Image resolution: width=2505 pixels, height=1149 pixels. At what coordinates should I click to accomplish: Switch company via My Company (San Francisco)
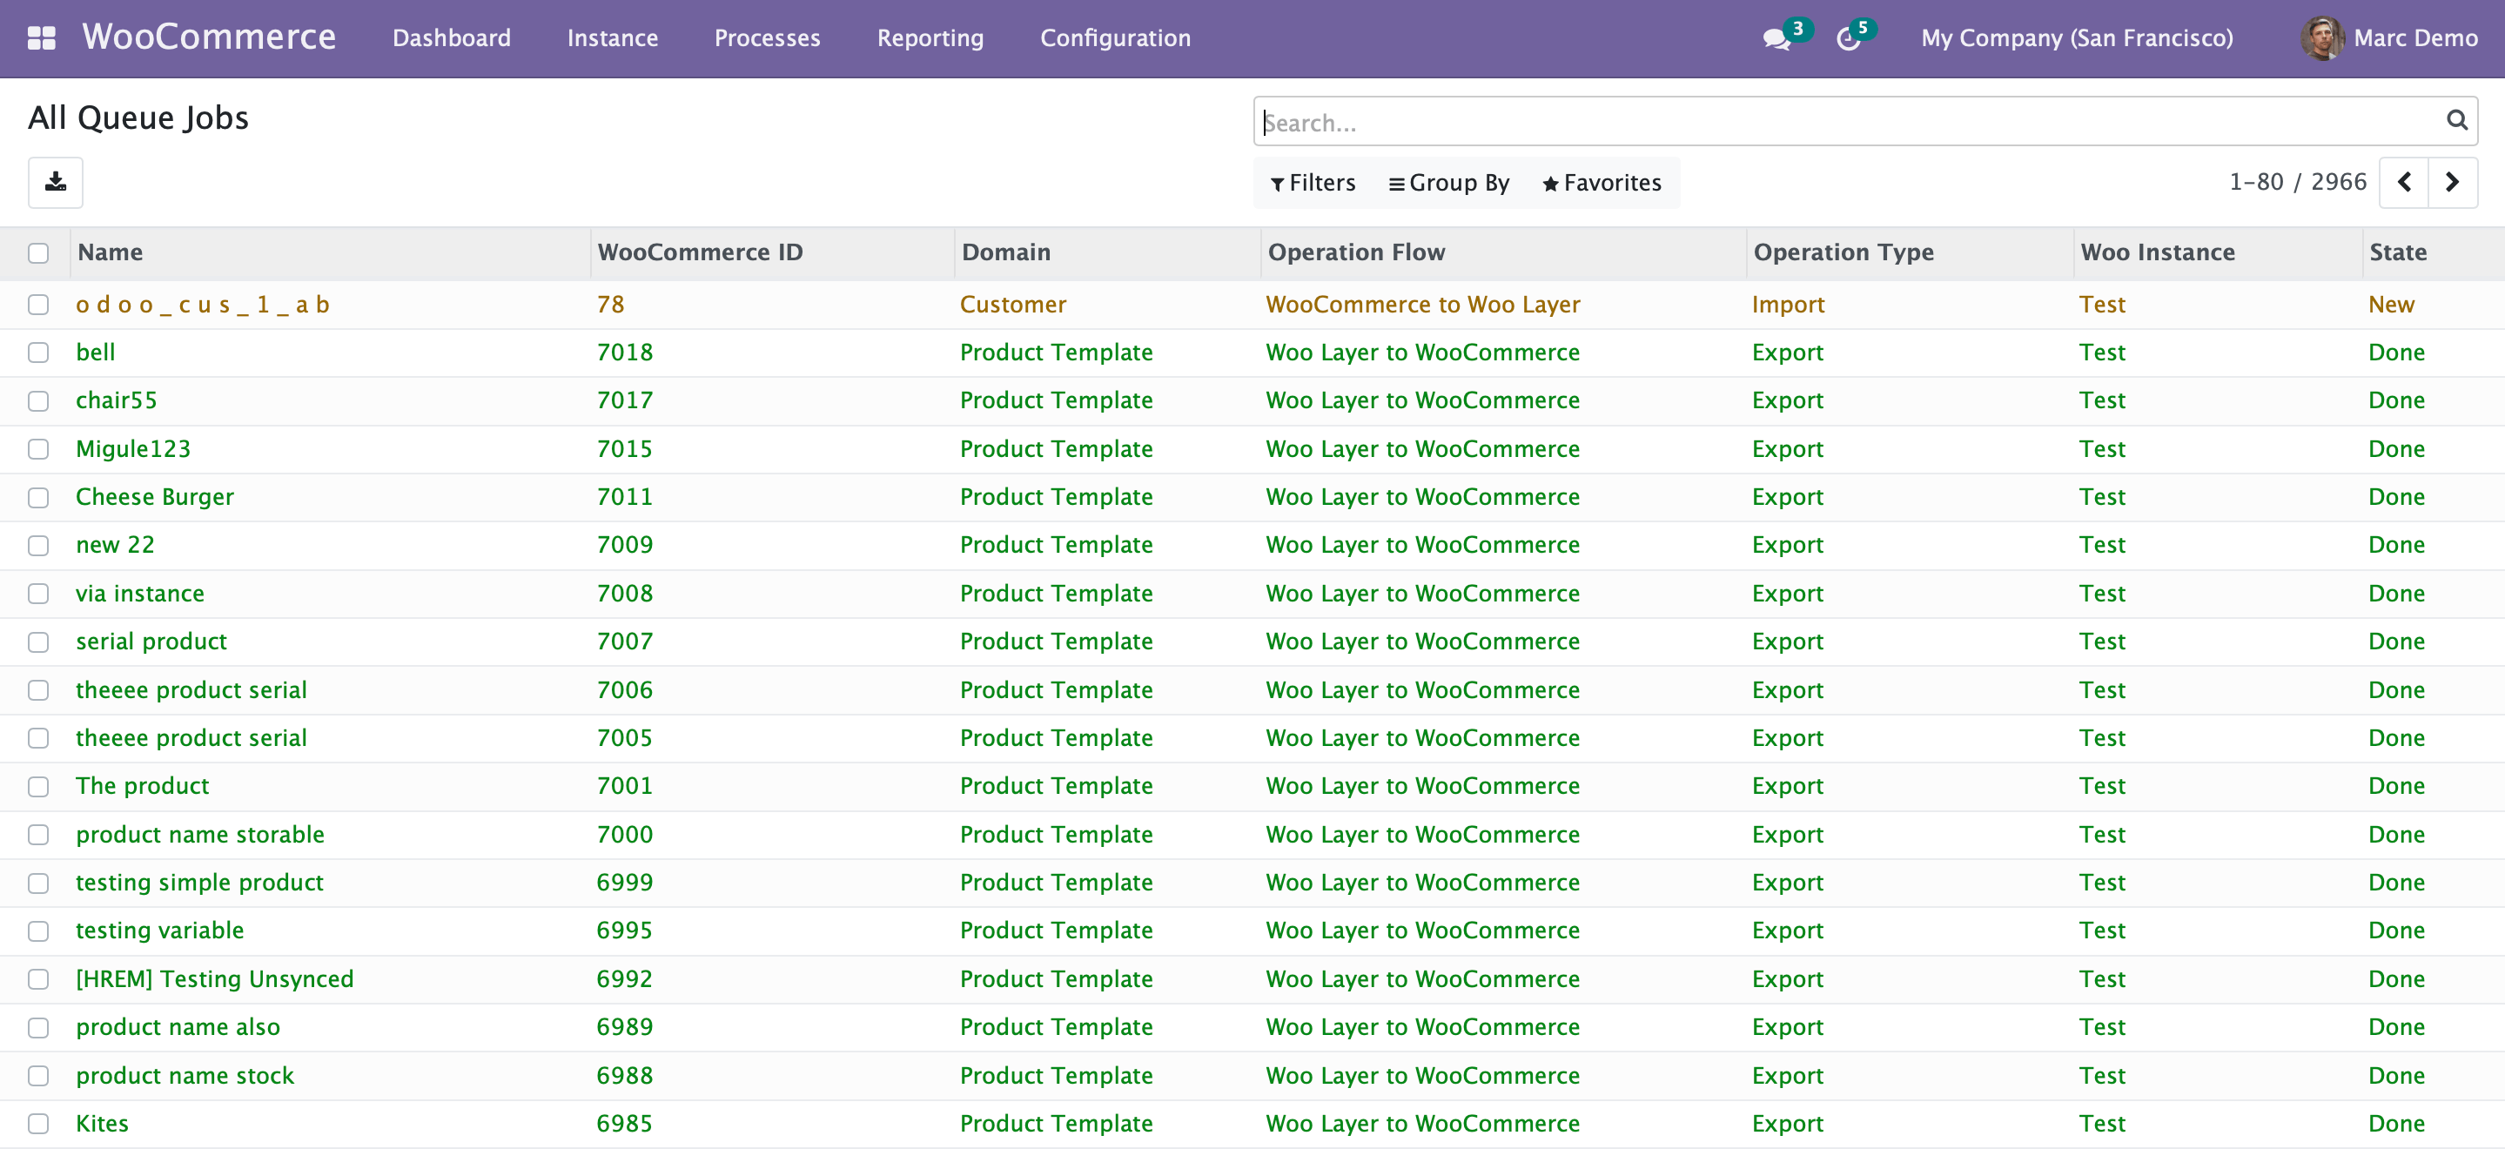click(2076, 38)
